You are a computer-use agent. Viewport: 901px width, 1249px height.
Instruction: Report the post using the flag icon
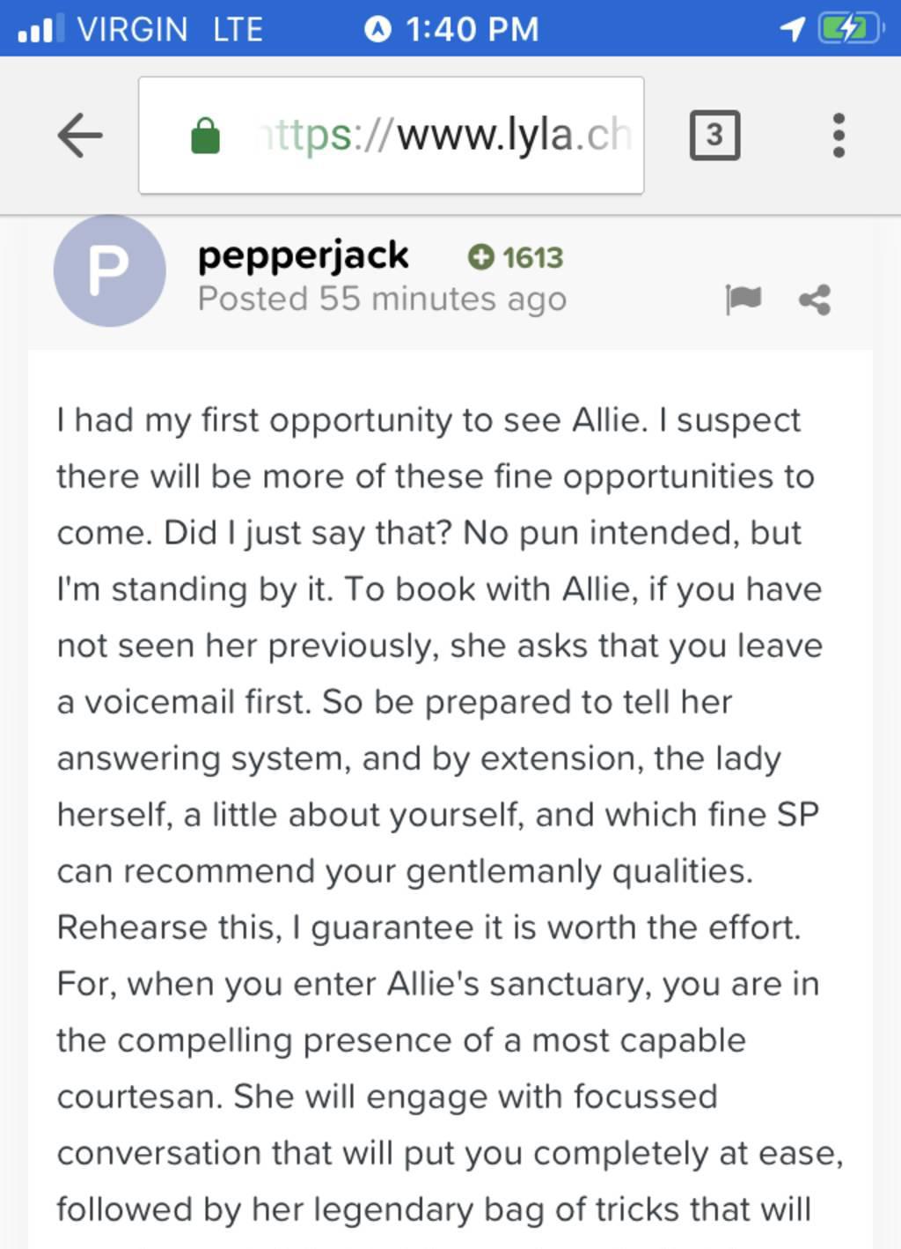click(x=743, y=299)
